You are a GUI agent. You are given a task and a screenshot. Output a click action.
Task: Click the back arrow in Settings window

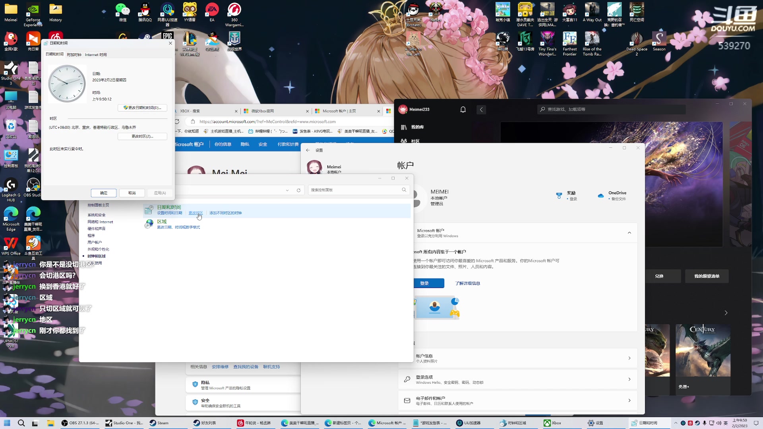point(308,150)
